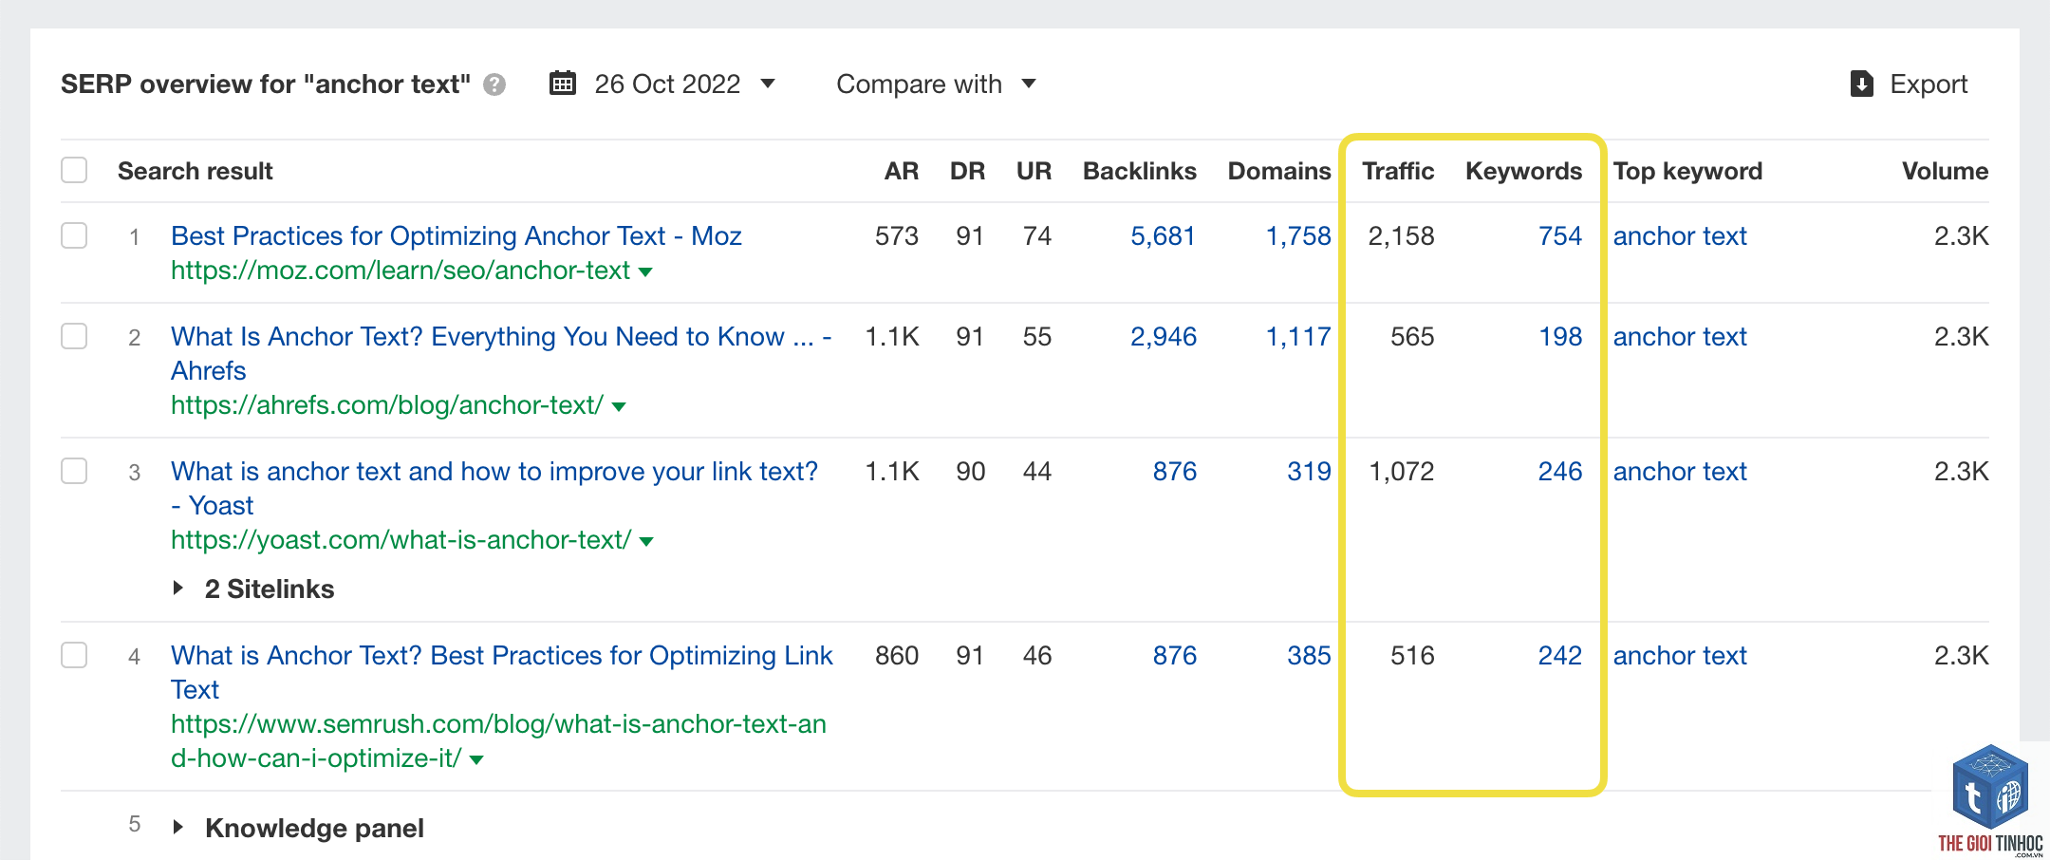Viewport: 2050px width, 860px height.
Task: Check the box for the Moz result row
Action: (x=74, y=234)
